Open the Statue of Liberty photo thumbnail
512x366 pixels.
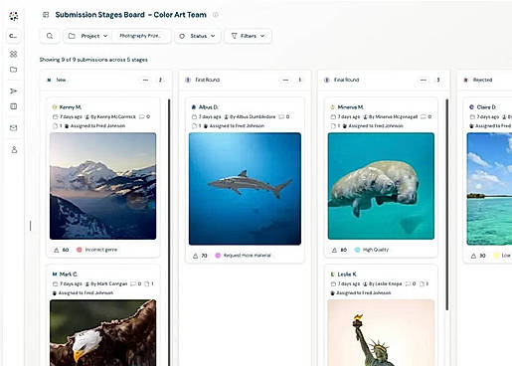click(381, 333)
